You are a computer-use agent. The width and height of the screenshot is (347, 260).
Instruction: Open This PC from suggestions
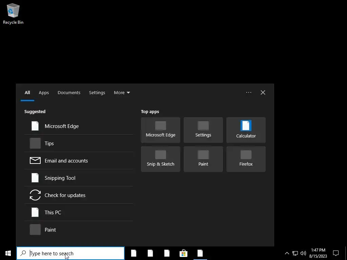79,212
